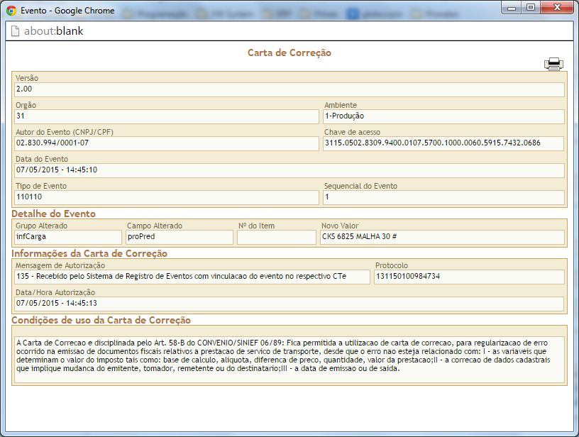Screen dimensions: 579x437
Task: Click Informações da Carta de Correção heading
Action: (89, 253)
